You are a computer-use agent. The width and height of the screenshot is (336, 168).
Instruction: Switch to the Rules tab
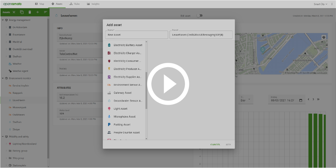(75, 4)
